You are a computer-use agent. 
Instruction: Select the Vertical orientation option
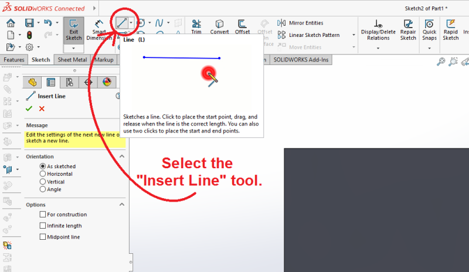[x=43, y=182]
